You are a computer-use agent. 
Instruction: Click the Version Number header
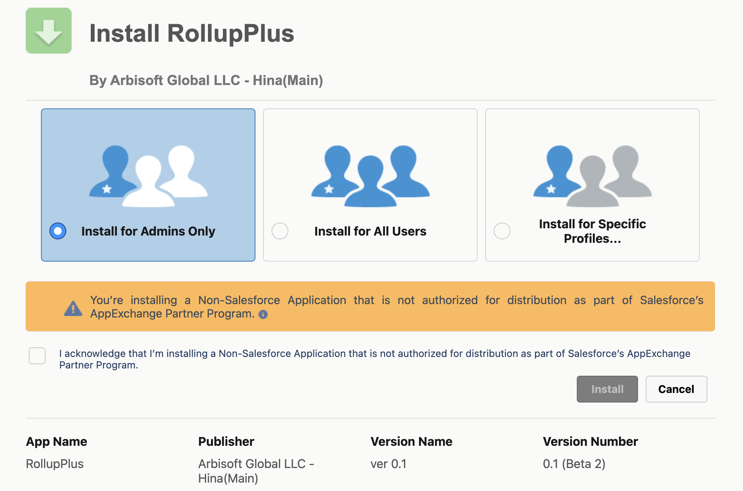tap(591, 442)
